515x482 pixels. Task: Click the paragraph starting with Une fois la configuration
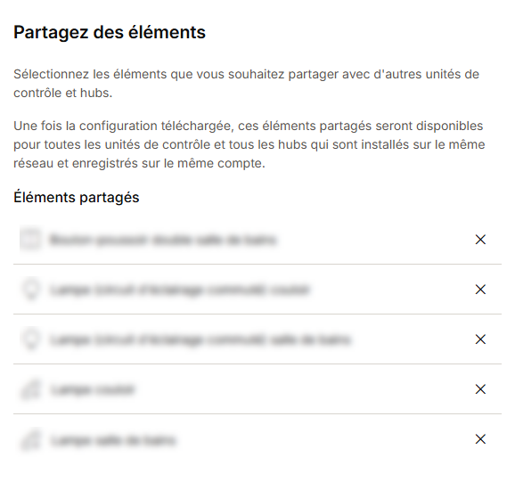249,144
